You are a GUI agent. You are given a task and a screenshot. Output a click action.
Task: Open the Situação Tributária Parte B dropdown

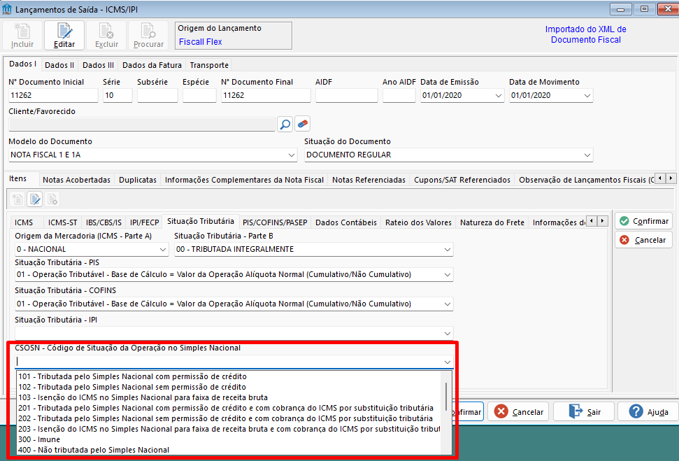[448, 250]
